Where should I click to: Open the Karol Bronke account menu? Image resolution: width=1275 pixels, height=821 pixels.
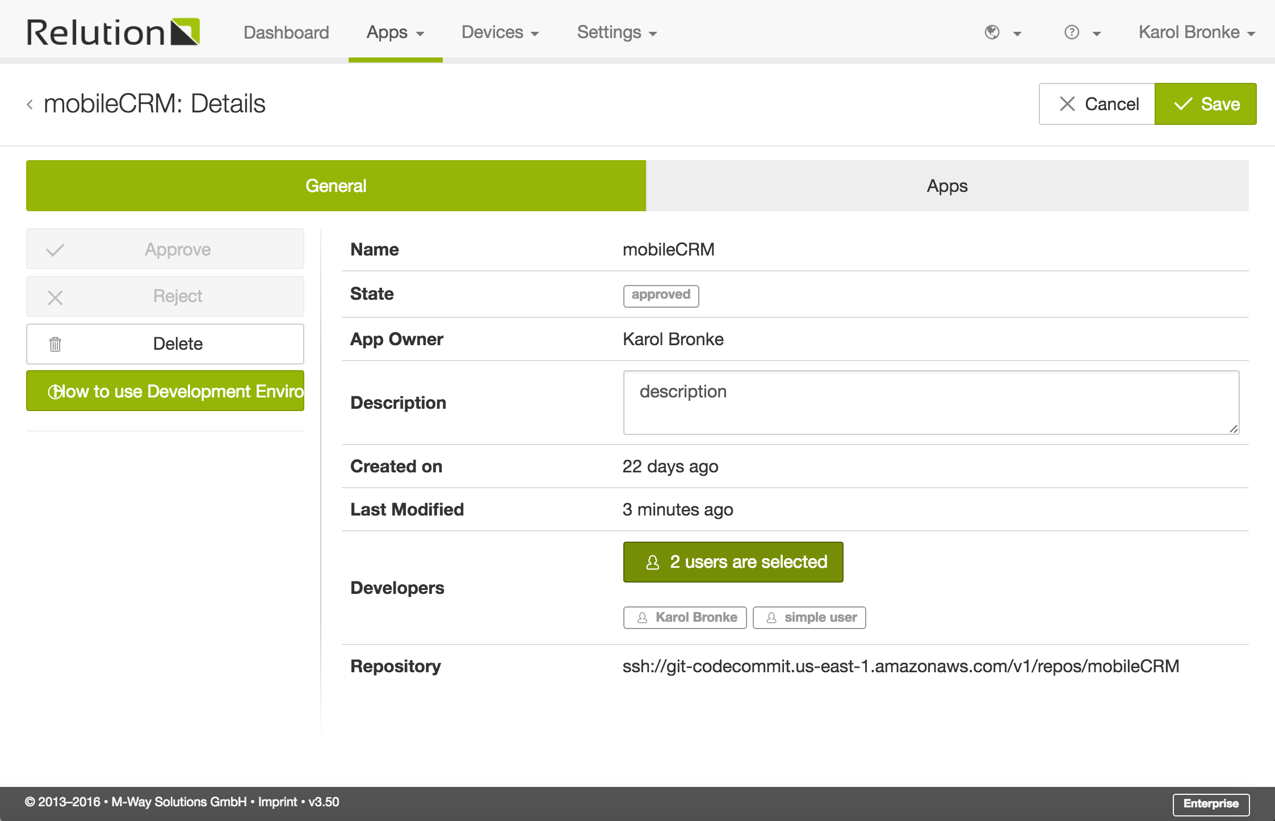pos(1196,32)
